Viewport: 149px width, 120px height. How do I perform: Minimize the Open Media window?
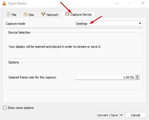click(x=117, y=3)
